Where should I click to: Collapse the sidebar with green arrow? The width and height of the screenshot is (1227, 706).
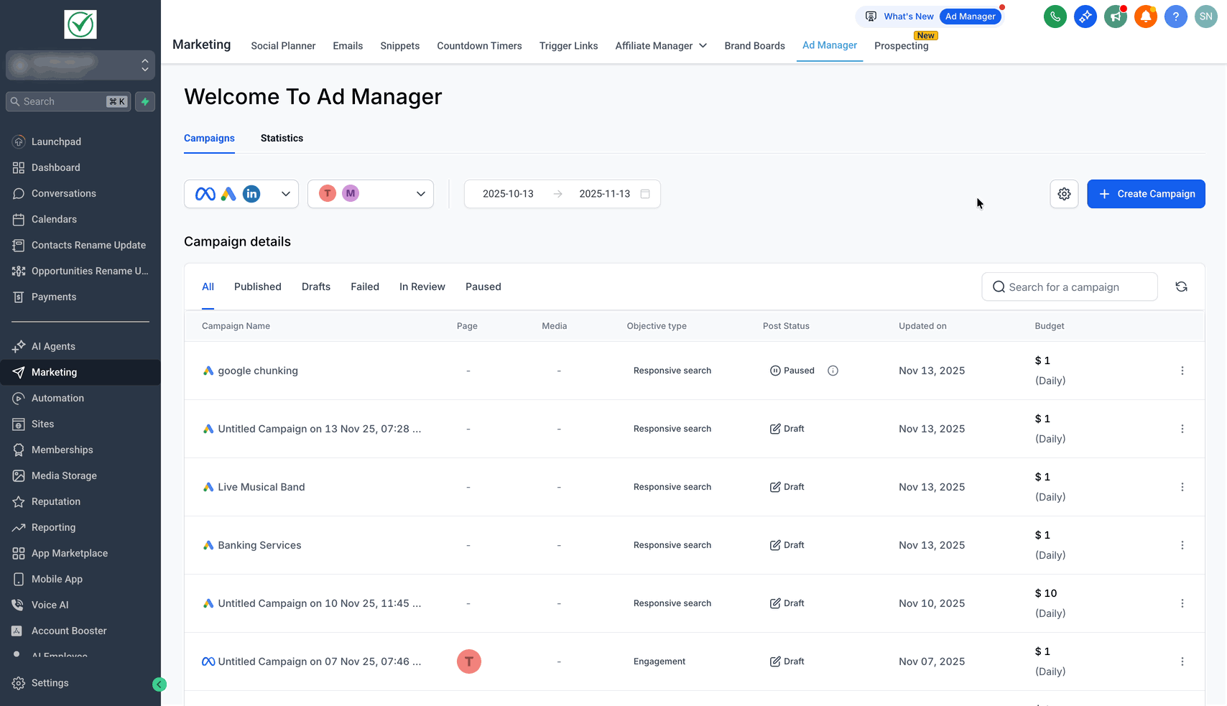pyautogui.click(x=159, y=684)
